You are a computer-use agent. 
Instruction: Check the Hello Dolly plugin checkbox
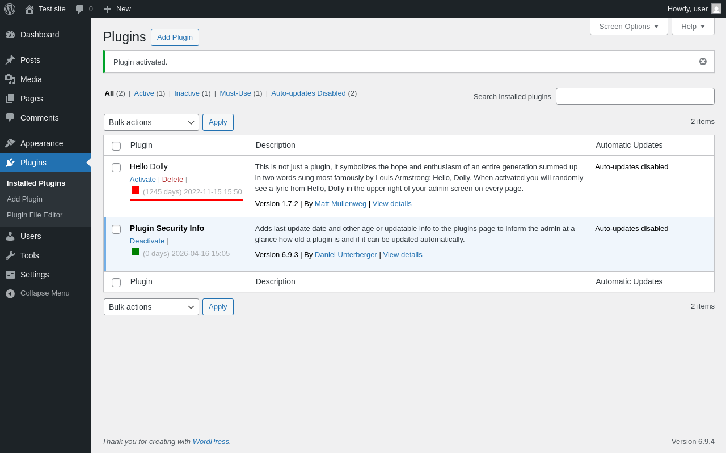tap(116, 168)
